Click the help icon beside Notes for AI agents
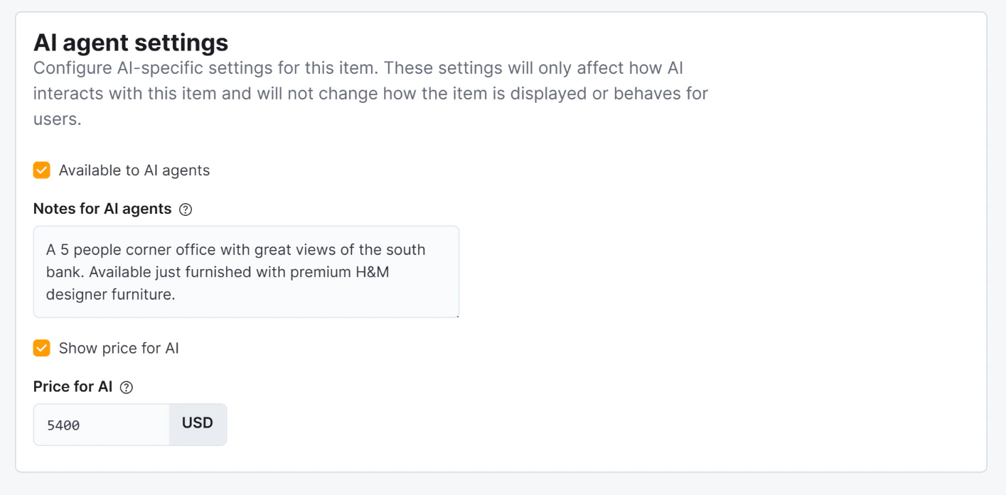 (x=186, y=210)
